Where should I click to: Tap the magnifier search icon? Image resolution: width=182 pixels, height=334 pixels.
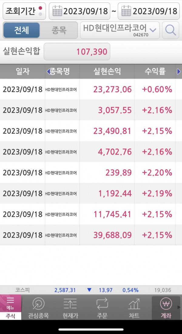(x=170, y=30)
